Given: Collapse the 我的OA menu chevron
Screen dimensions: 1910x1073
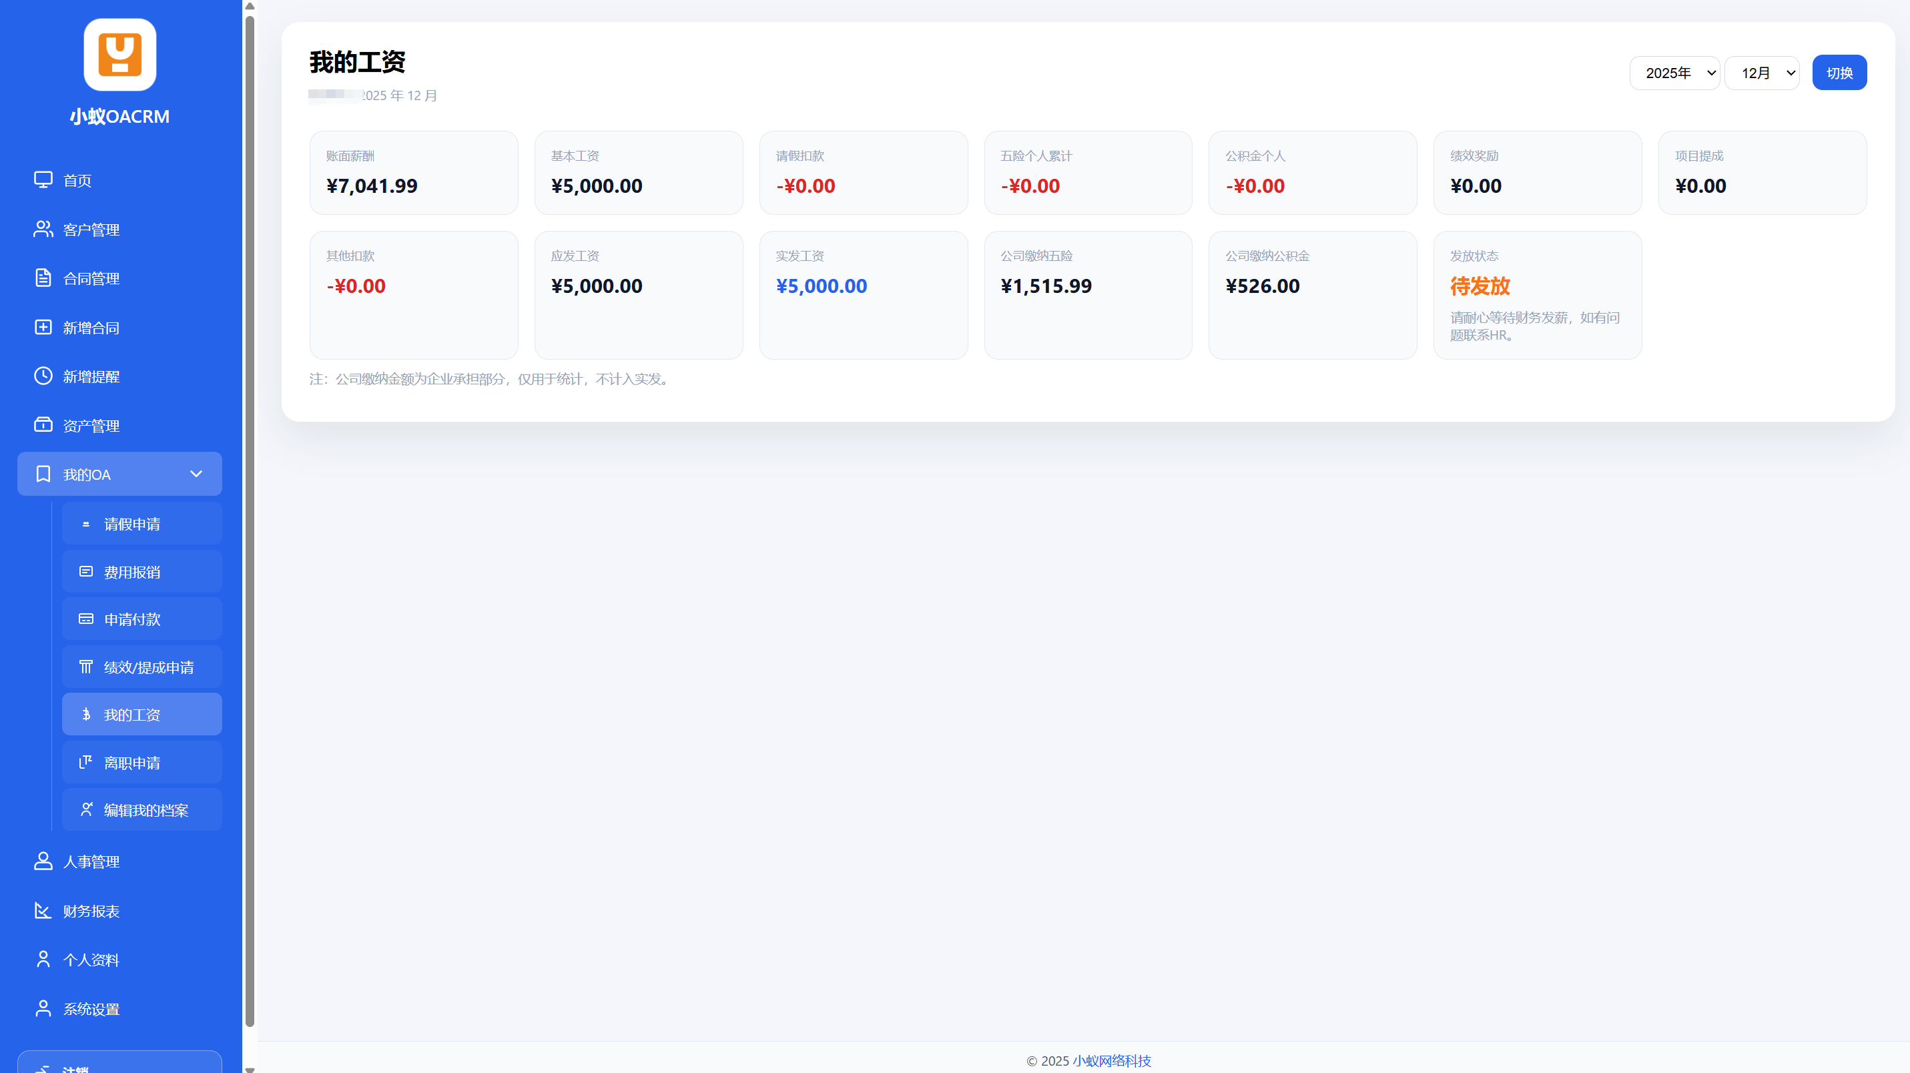Looking at the screenshot, I should (196, 474).
